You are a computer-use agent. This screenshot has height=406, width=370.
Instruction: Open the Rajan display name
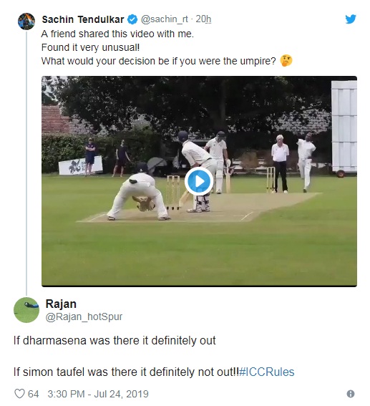coord(61,304)
